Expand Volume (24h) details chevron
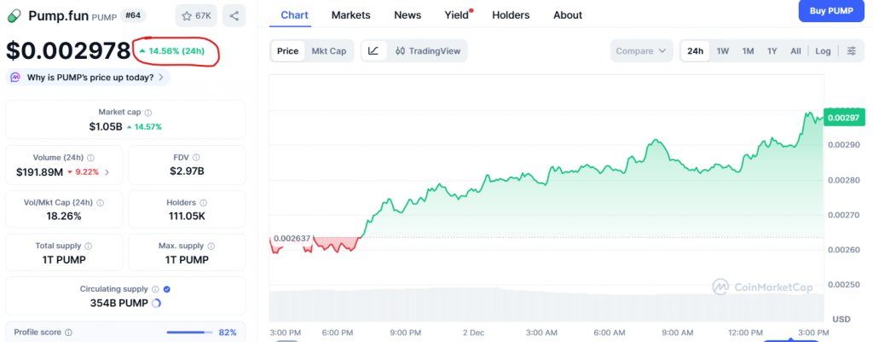Screen dimensions: 873x342 (x=107, y=172)
